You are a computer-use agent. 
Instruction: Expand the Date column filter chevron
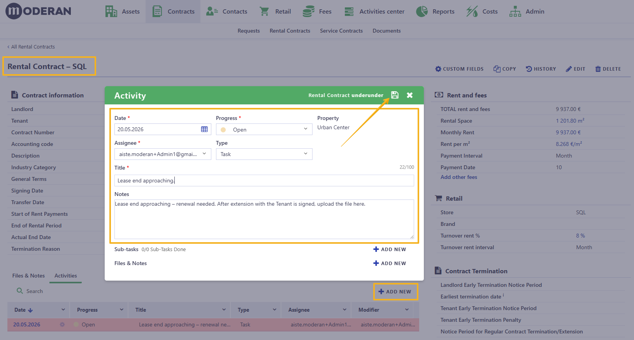(63, 310)
